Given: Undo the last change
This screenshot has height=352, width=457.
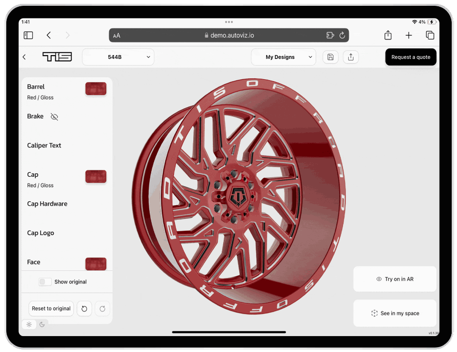Looking at the screenshot, I should pos(84,309).
